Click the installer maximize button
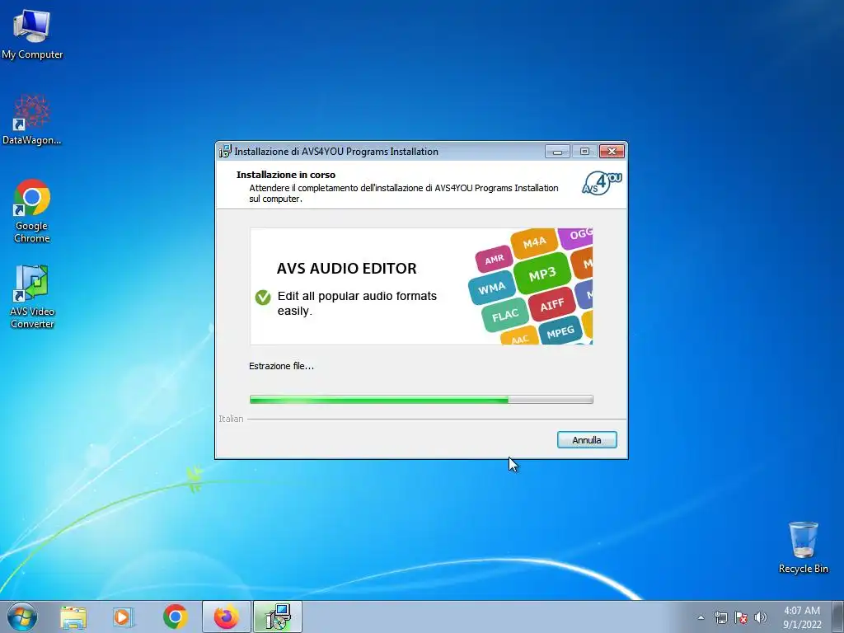This screenshot has height=633, width=844. (x=584, y=152)
